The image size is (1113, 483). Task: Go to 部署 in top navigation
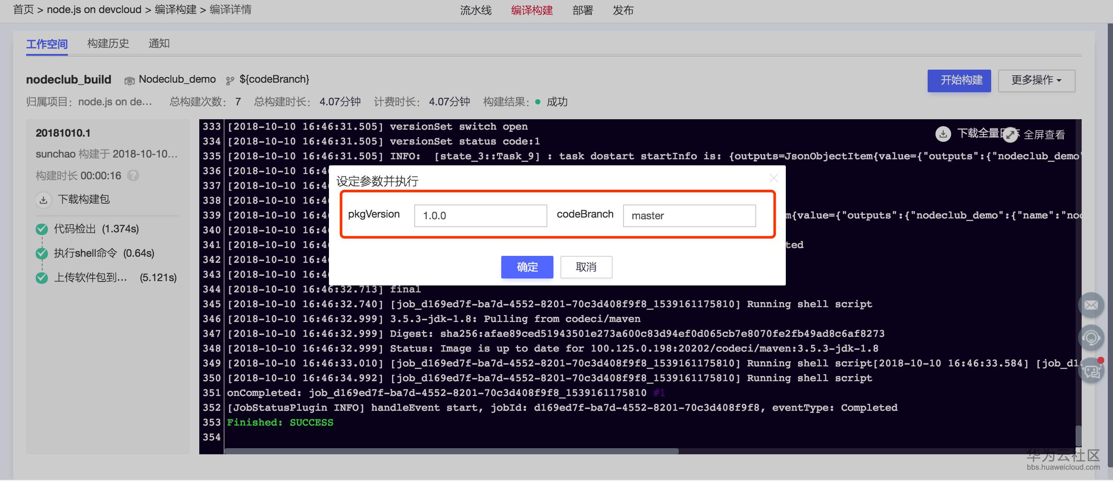(583, 10)
